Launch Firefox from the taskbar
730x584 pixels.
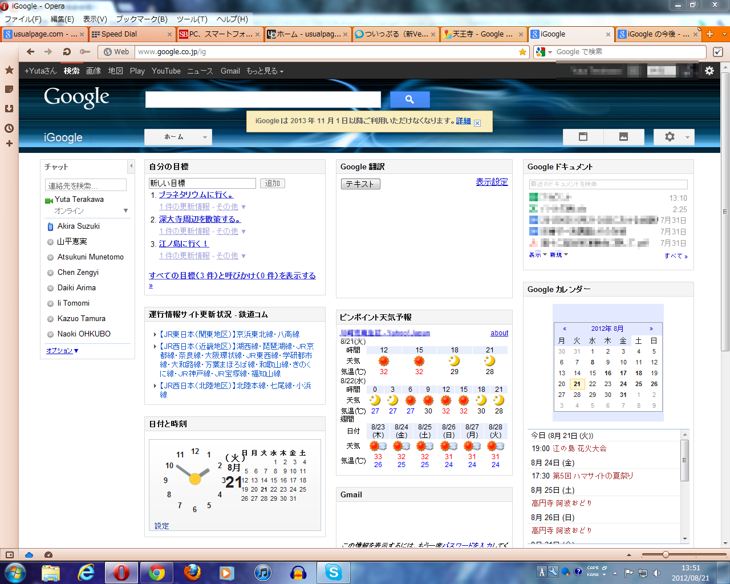pyautogui.click(x=192, y=572)
